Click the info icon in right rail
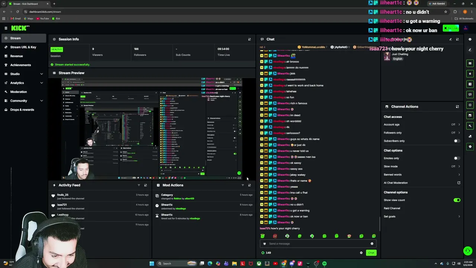 click(470, 39)
